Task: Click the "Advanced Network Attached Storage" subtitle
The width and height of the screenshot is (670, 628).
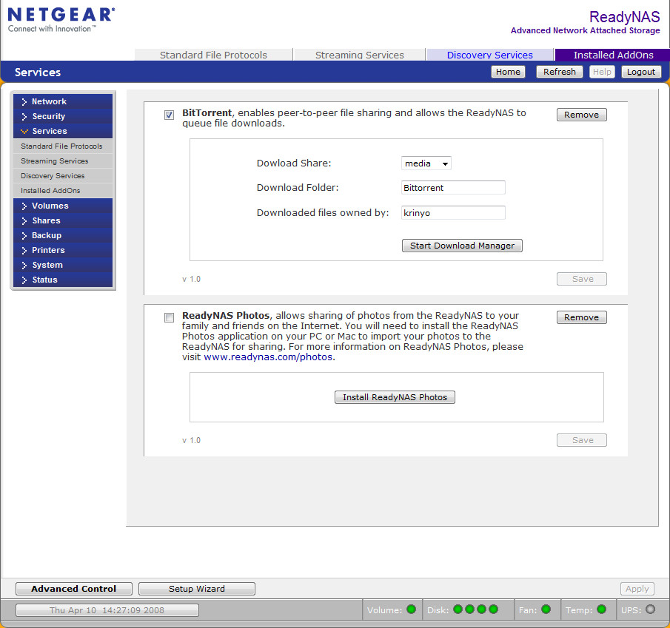Action: coord(586,30)
